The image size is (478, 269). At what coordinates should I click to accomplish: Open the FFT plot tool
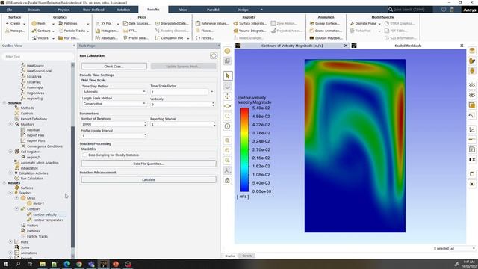(129, 31)
